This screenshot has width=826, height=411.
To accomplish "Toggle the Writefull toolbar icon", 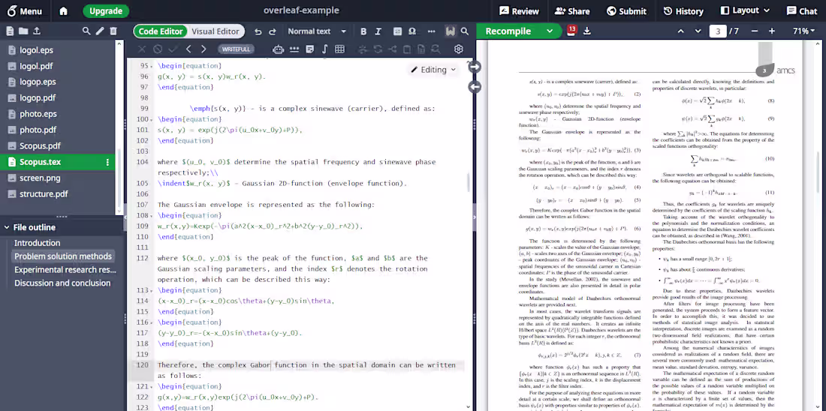I will (x=450, y=31).
